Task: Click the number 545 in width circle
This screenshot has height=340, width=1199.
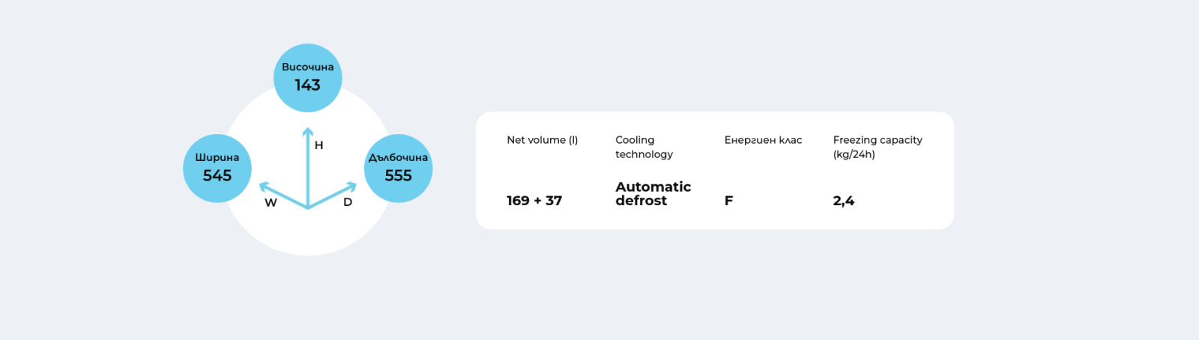Action: click(x=217, y=176)
